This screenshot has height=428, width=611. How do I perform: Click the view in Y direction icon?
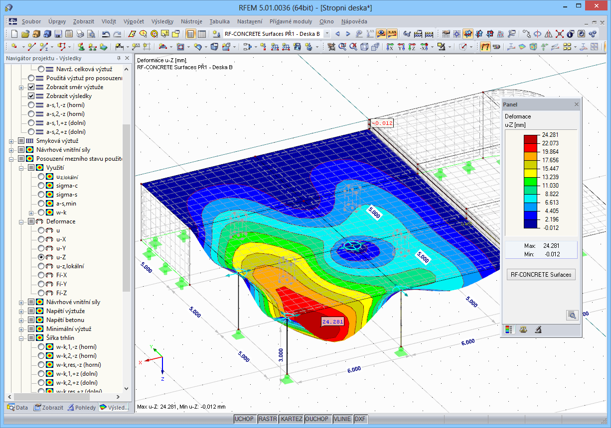pyautogui.click(x=401, y=46)
